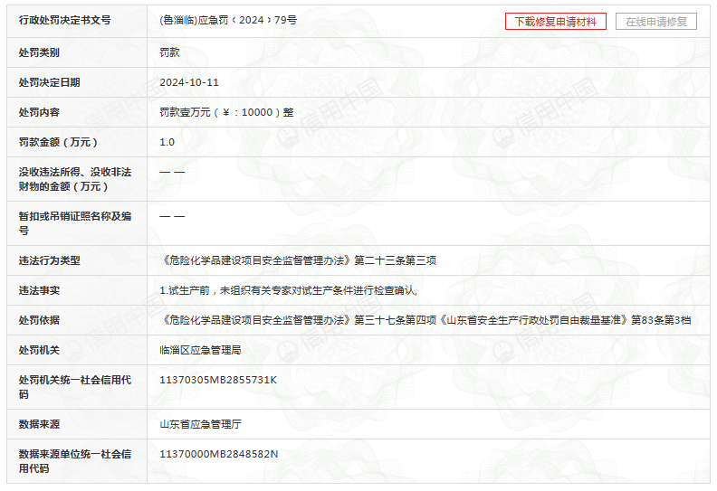The image size is (717, 491).
Task: Click the 违法行为类型 value citing 第二十三条第三项
Action: pyautogui.click(x=298, y=260)
